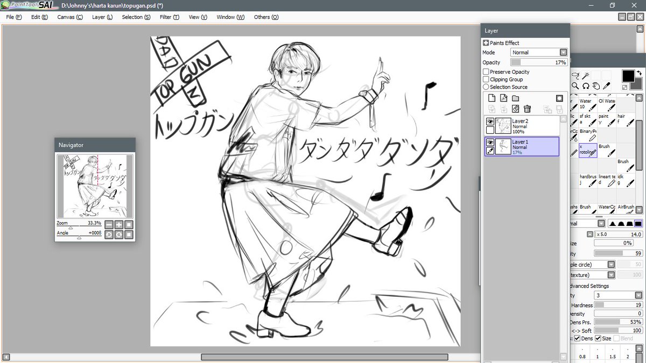Create a new layer folder
Screen dimensions: 646x363
pyautogui.click(x=515, y=98)
